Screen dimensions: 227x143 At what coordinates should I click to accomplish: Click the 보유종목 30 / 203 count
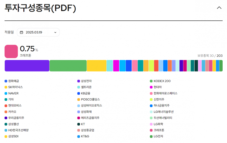[x=210, y=55]
